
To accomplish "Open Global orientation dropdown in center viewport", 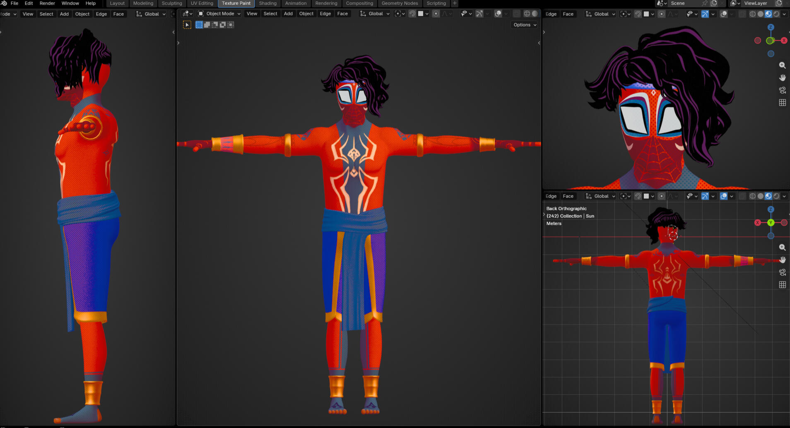I will click(375, 14).
